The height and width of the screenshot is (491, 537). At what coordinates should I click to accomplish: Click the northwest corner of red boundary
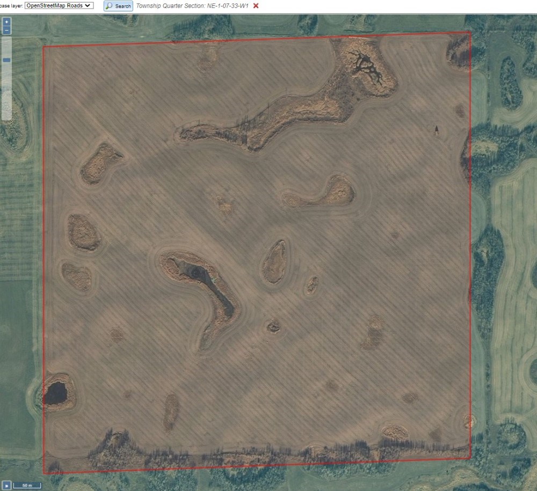[x=43, y=47]
